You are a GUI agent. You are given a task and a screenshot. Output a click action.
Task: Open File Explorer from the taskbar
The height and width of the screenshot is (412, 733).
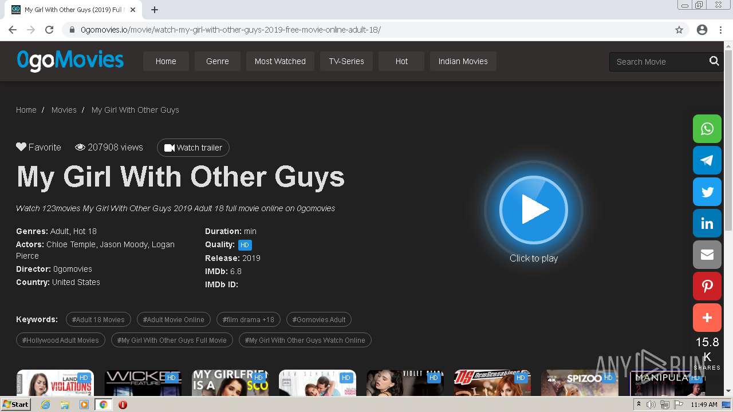click(x=65, y=405)
